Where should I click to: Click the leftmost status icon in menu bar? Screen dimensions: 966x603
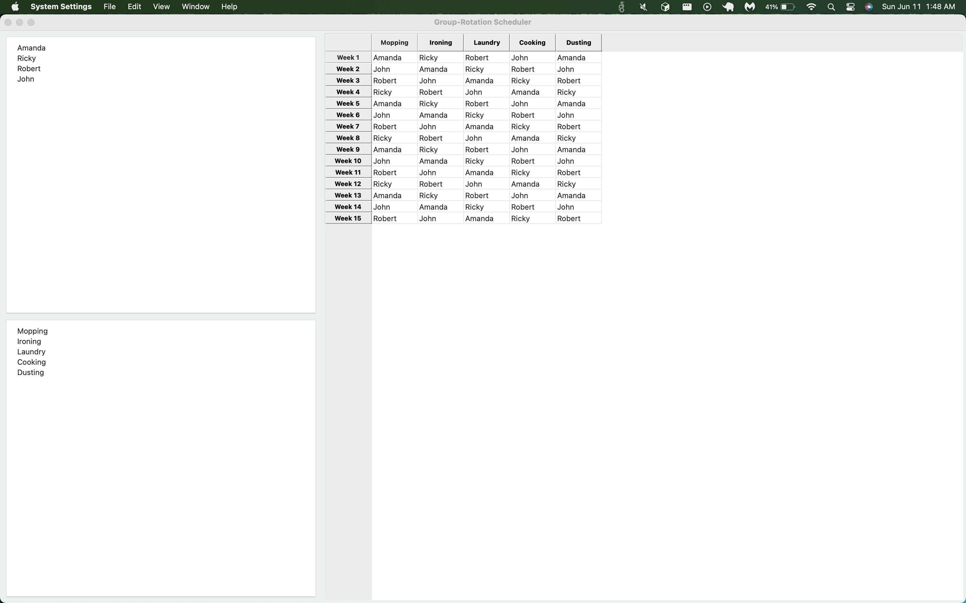[622, 7]
